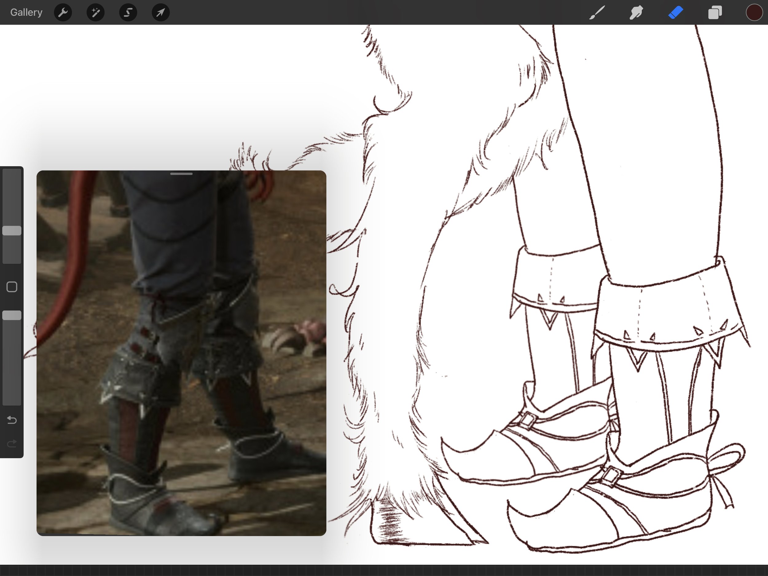Viewport: 768px width, 576px height.
Task: Tap the brush opacity slider handle
Action: pyautogui.click(x=12, y=315)
